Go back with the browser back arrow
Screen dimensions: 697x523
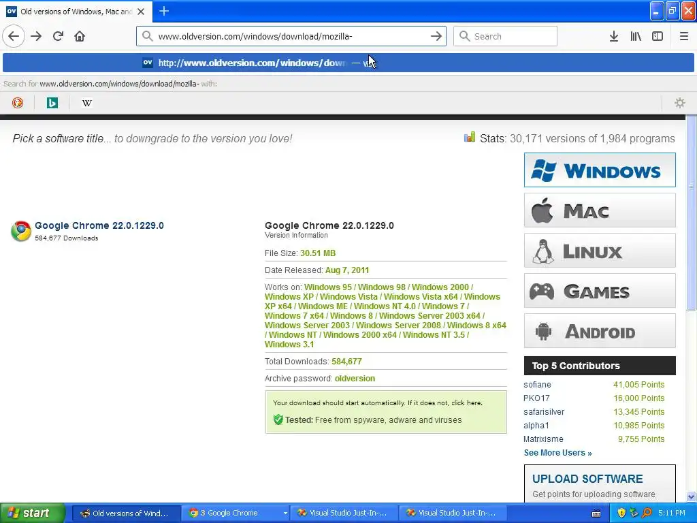click(x=14, y=36)
